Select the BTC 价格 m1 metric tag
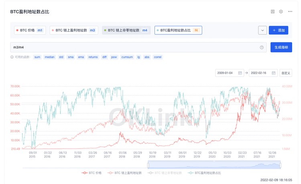The image size is (301, 184). 29,30
